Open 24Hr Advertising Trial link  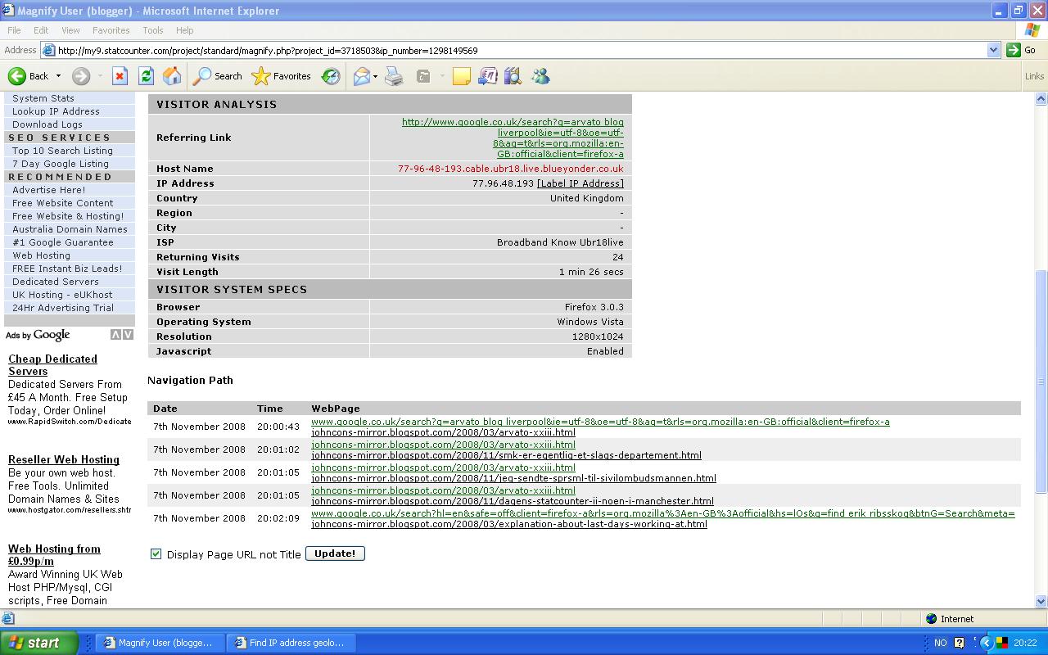[63, 308]
